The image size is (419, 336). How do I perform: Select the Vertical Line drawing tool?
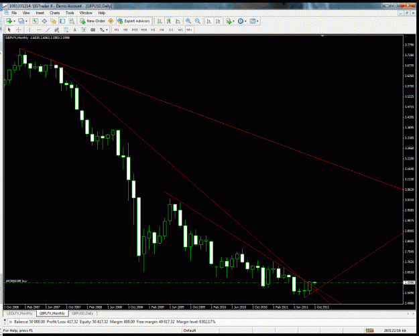29,30
